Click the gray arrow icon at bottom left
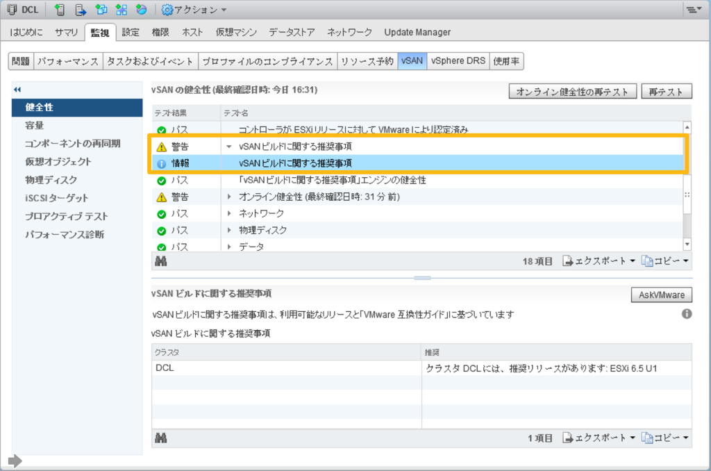The image size is (711, 471). click(x=15, y=461)
